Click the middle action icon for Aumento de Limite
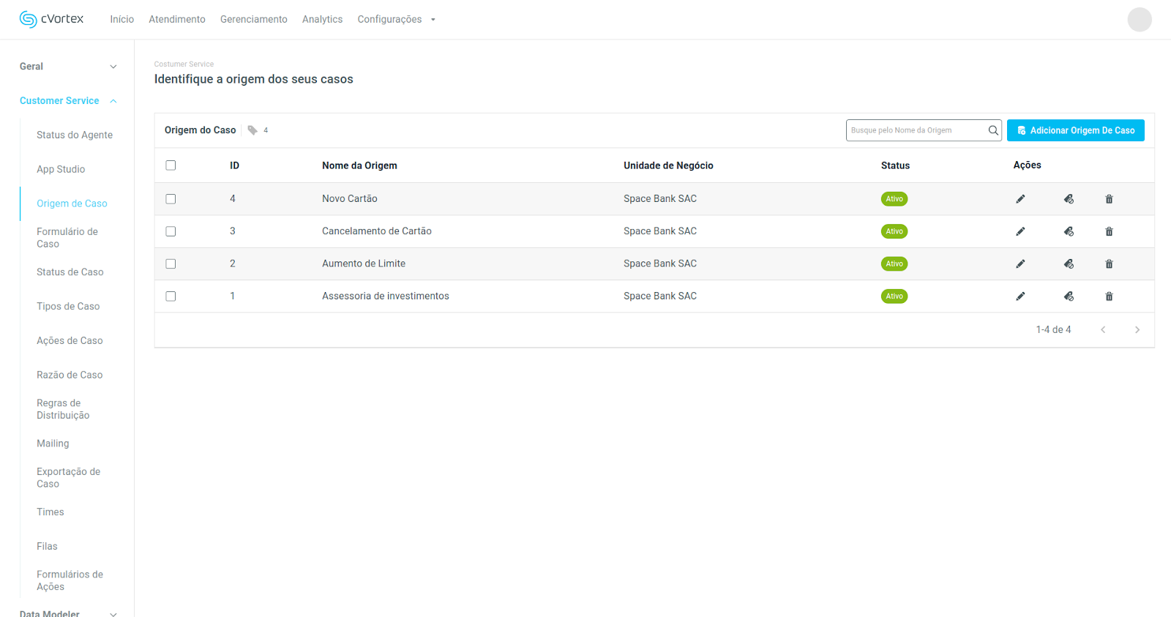1171x617 pixels. click(x=1069, y=264)
